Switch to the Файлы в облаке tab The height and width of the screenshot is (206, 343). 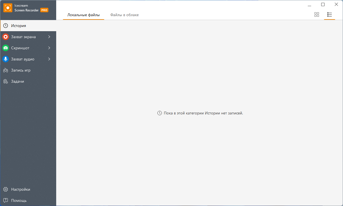[124, 15]
